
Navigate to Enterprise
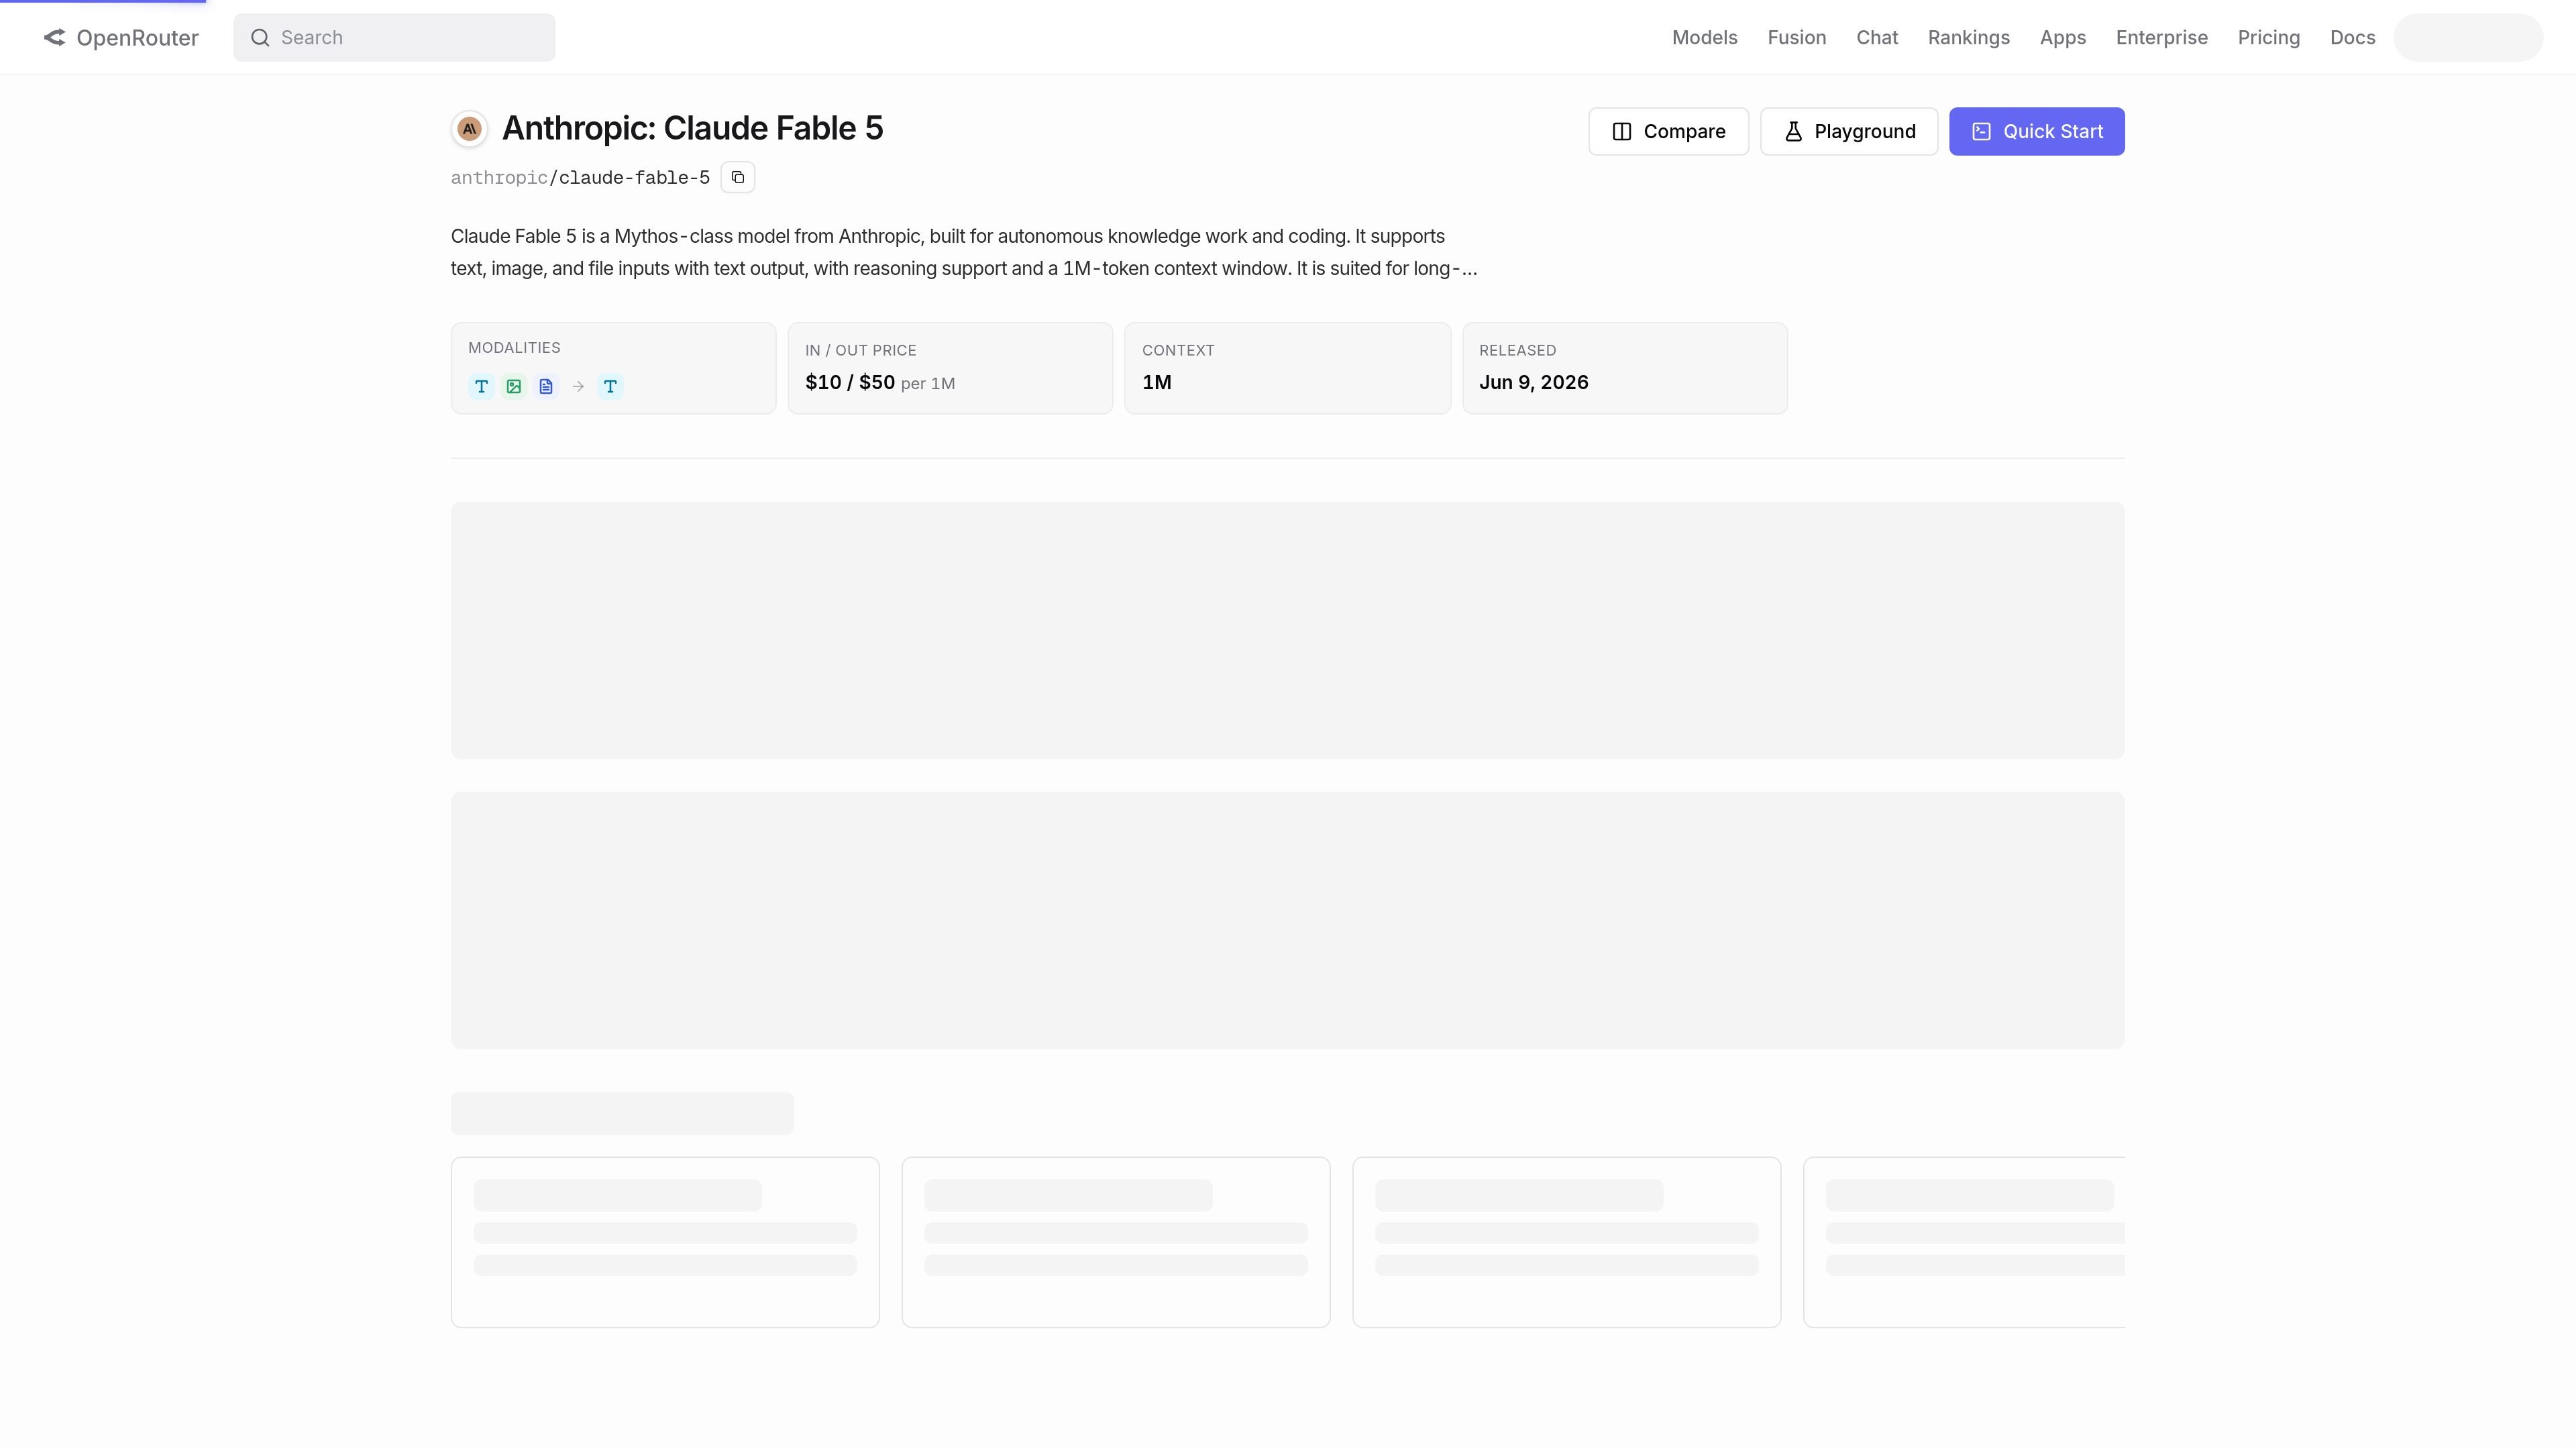tap(2161, 38)
